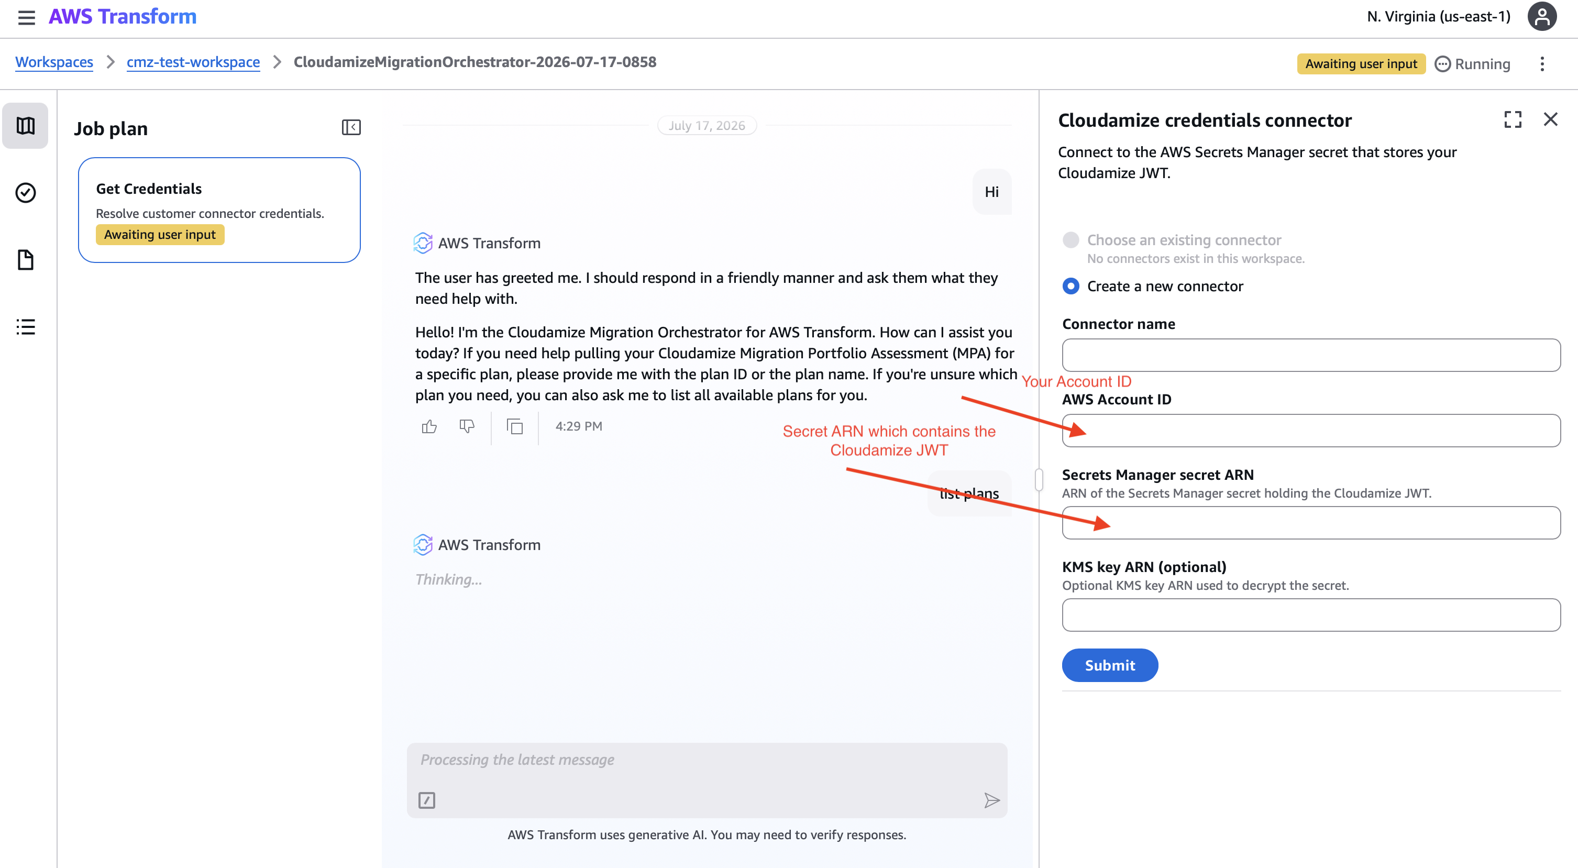Give thumbs up to the greeting response
The width and height of the screenshot is (1578, 868).
pyautogui.click(x=429, y=426)
